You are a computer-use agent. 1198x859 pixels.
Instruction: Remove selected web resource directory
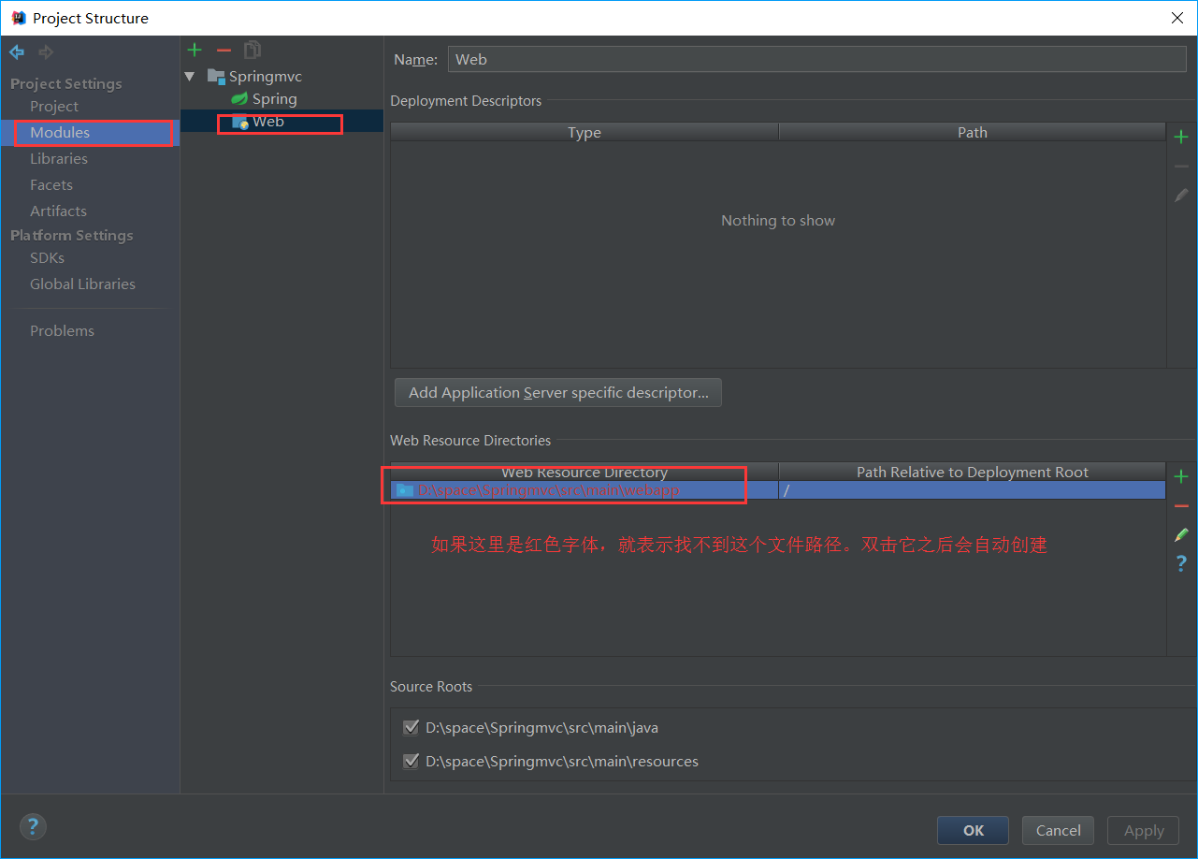pyautogui.click(x=1181, y=506)
